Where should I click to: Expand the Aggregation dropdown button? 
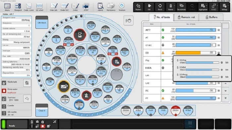pos(203,7)
